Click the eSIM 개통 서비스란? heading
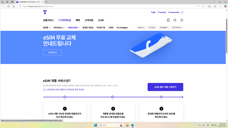The height and width of the screenshot is (128, 228). click(57, 81)
